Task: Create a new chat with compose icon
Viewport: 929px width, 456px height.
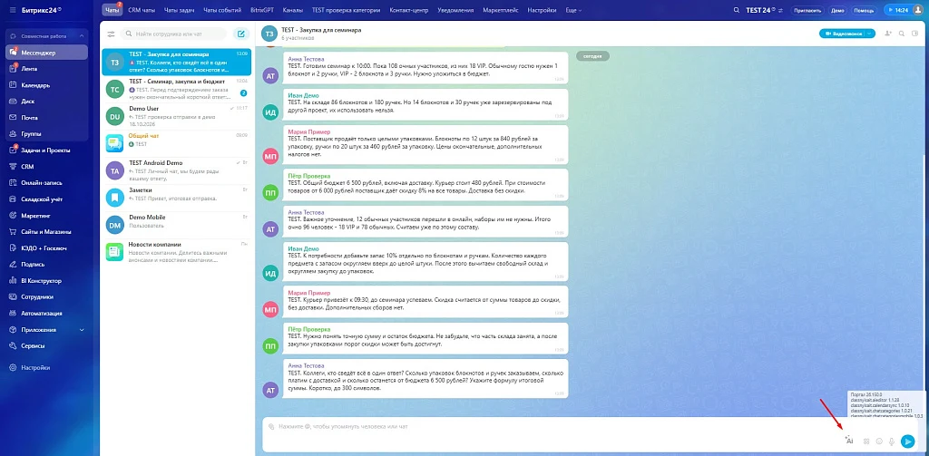Action: pos(241,34)
